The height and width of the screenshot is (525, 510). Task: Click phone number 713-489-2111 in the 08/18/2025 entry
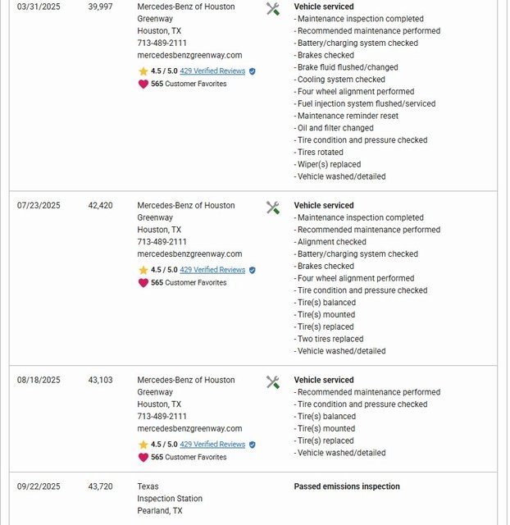(x=162, y=417)
